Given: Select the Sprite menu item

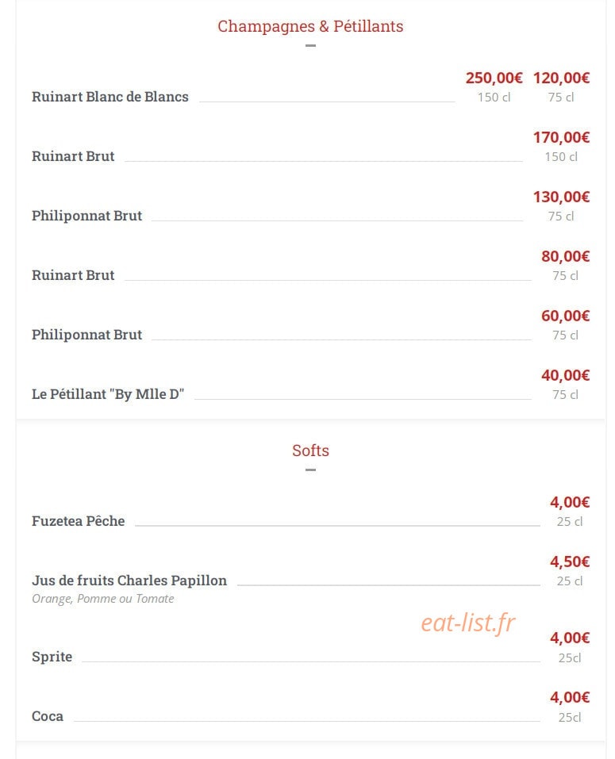Looking at the screenshot, I should tap(52, 657).
